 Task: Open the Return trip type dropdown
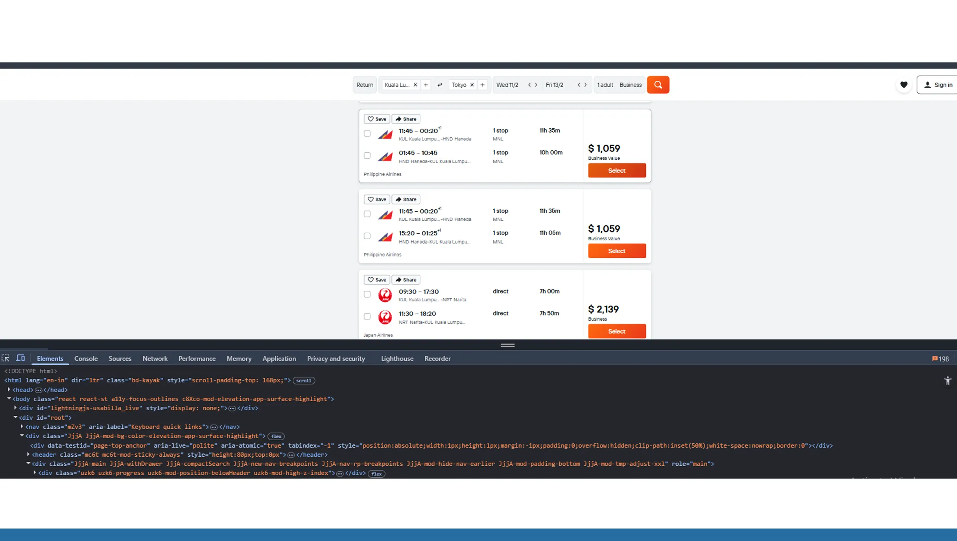click(x=365, y=85)
